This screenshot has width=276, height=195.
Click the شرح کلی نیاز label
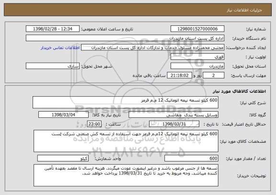click(x=253, y=103)
